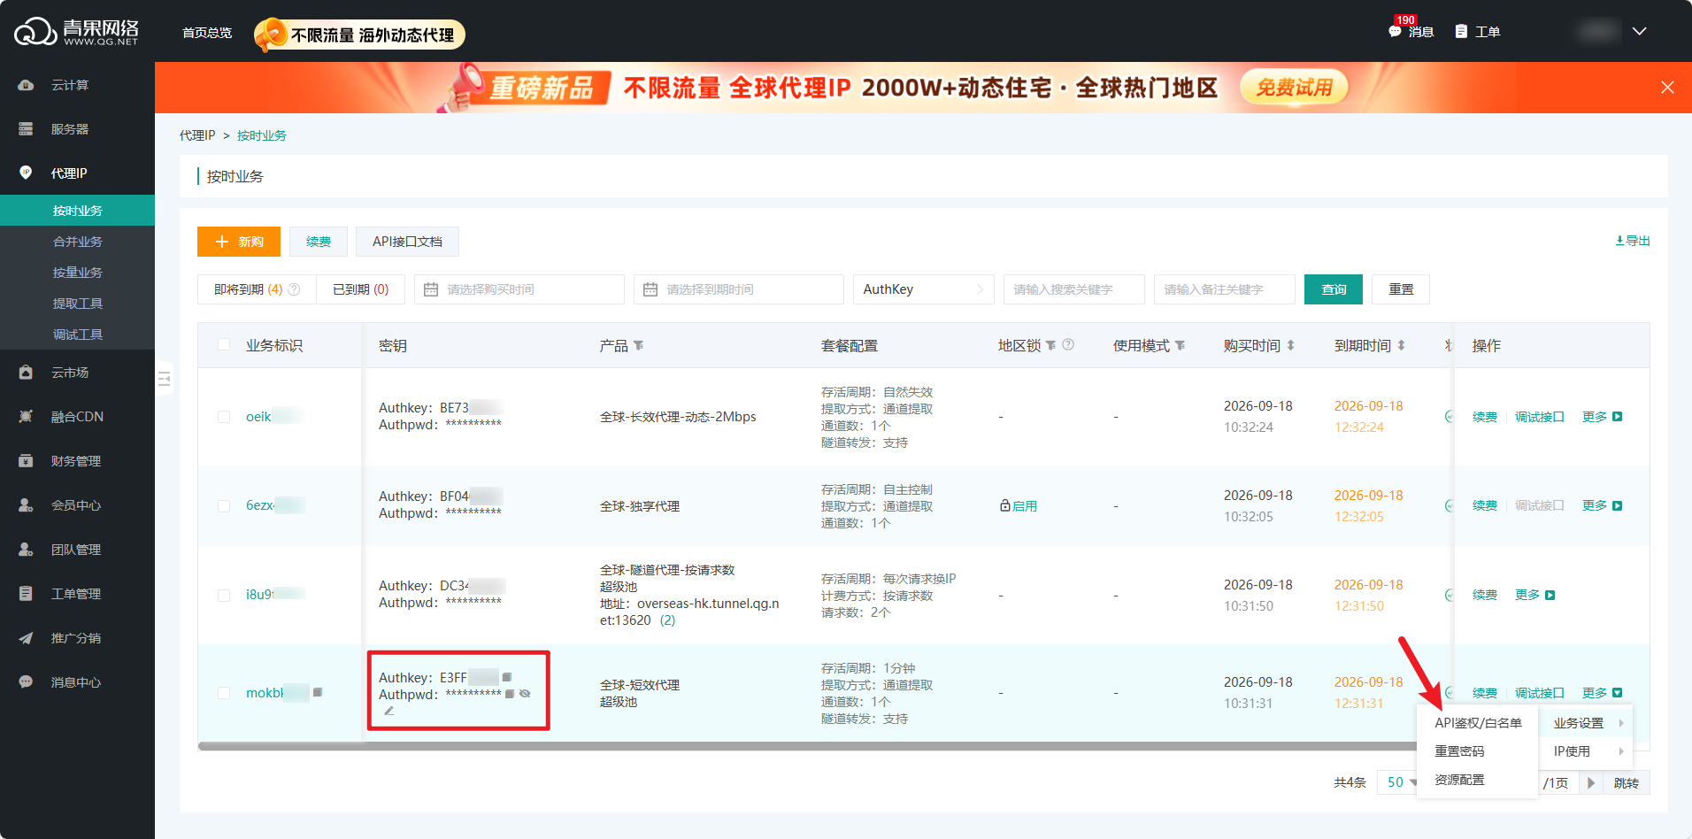Expand the user account dropdown arrow
Image resolution: width=1692 pixels, height=839 pixels.
coord(1639,31)
